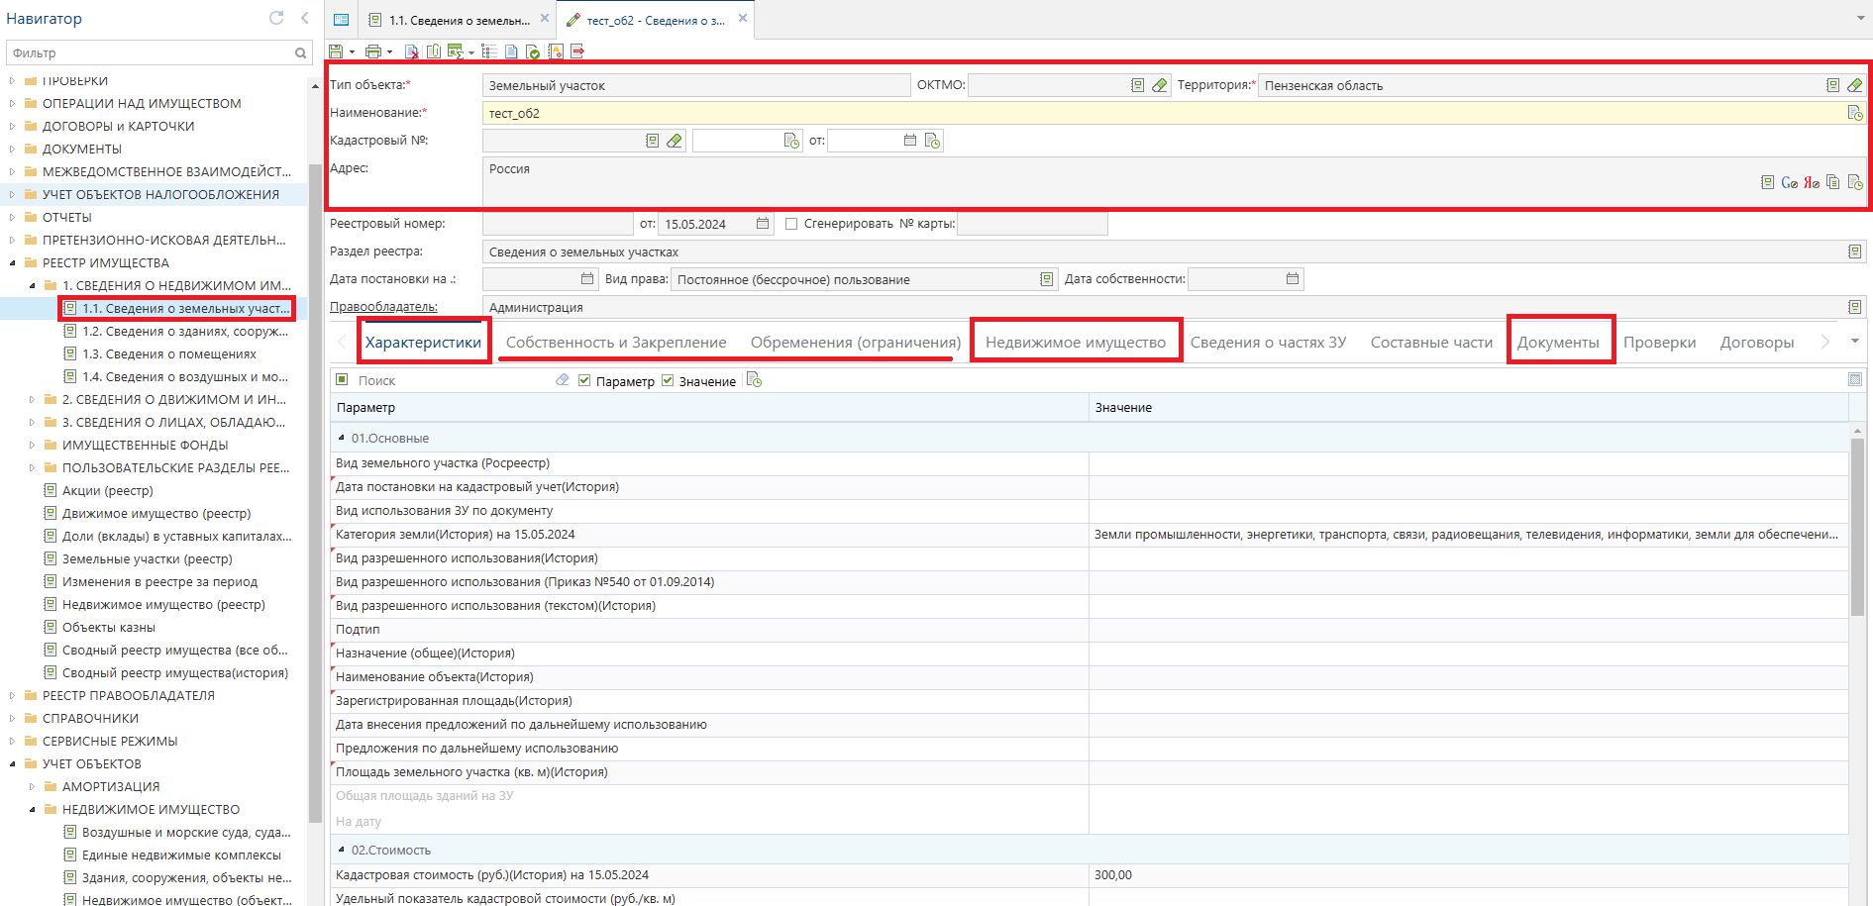Refresh the Навигатор panel
1873x906 pixels.
[x=276, y=18]
